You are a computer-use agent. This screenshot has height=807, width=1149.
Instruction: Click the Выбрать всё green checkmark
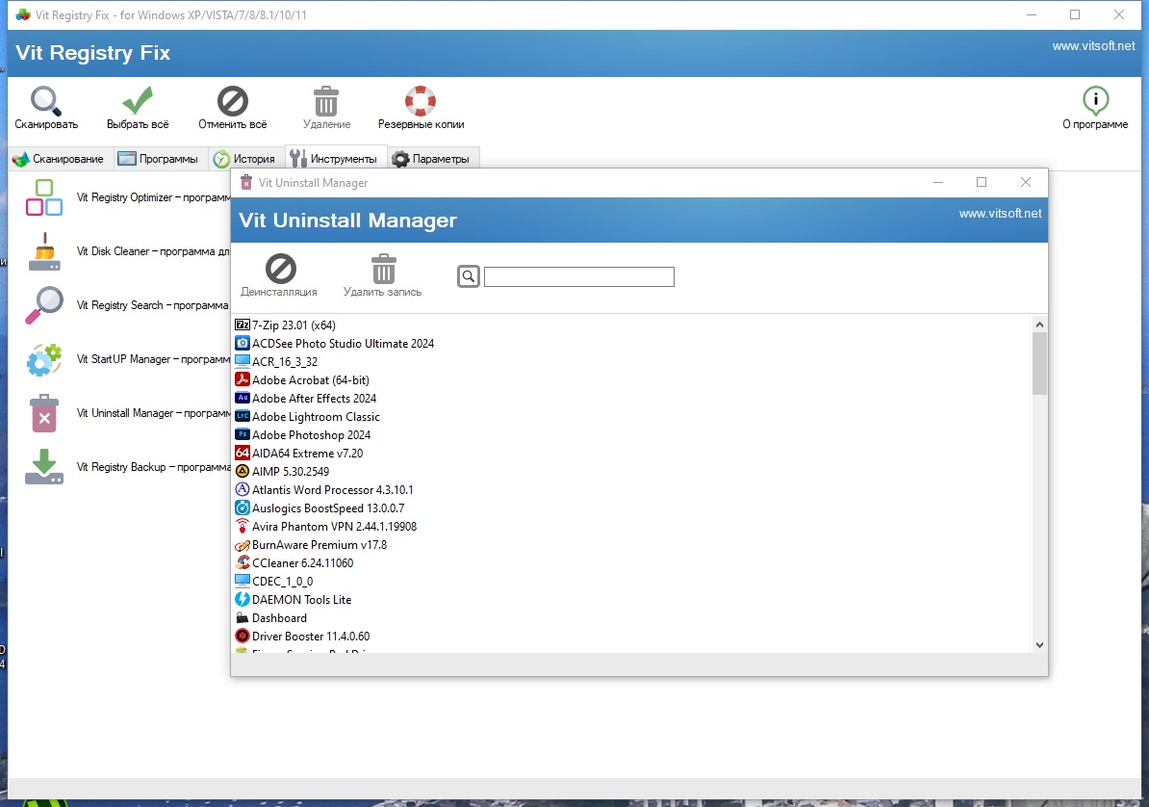coord(138,101)
